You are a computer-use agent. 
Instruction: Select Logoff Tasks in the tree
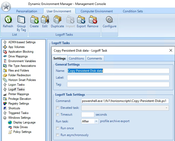point(17,89)
